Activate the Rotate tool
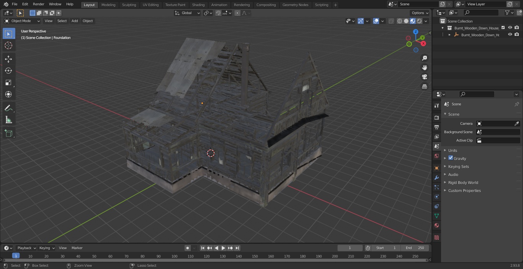 pyautogui.click(x=8, y=71)
